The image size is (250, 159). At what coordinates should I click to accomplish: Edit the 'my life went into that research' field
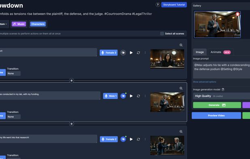(x=48, y=139)
